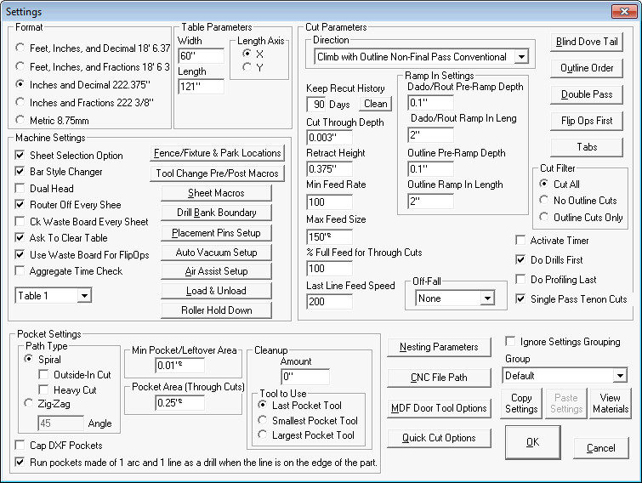Enable the Dual Head checkbox
This screenshot has width=642, height=483.
click(x=21, y=189)
